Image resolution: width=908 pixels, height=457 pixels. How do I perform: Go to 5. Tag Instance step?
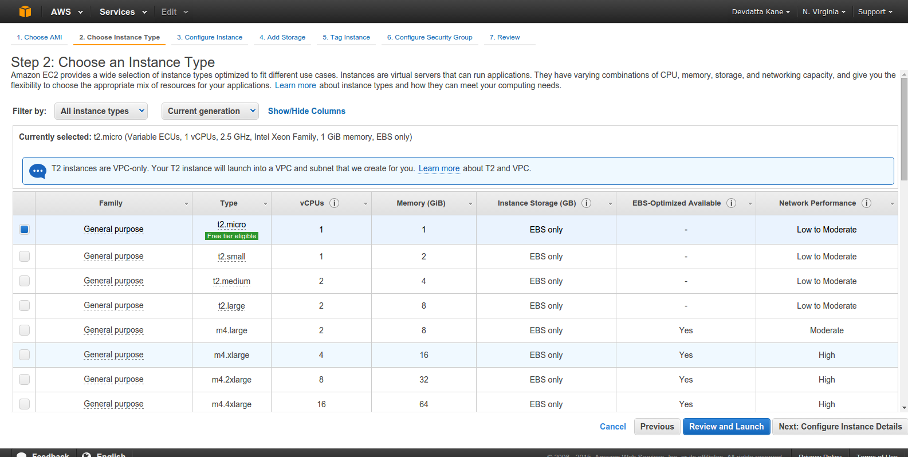[346, 37]
